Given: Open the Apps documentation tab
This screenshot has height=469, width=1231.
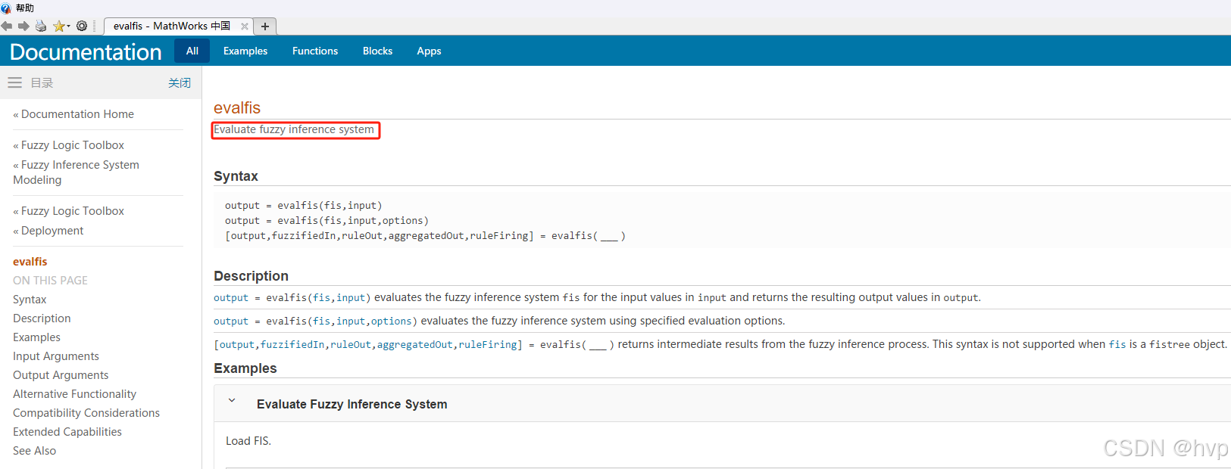Looking at the screenshot, I should click(429, 51).
